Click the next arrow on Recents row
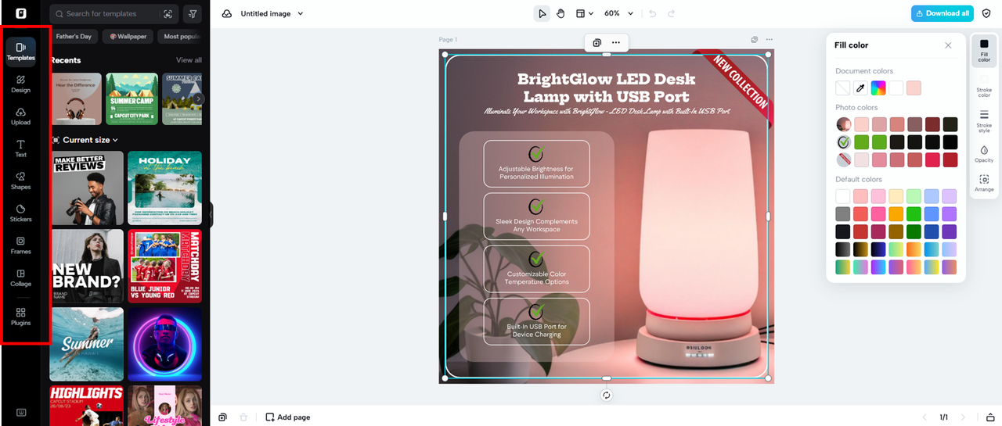Image resolution: width=1002 pixels, height=426 pixels. pyautogui.click(x=199, y=98)
